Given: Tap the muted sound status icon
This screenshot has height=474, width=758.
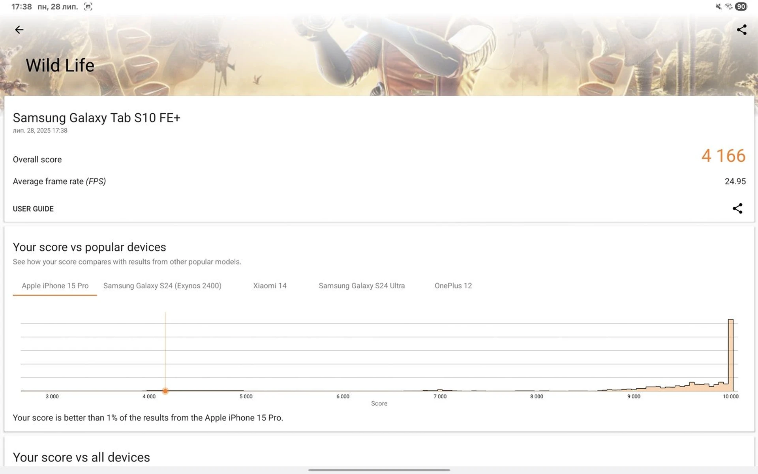Looking at the screenshot, I should (x=718, y=7).
